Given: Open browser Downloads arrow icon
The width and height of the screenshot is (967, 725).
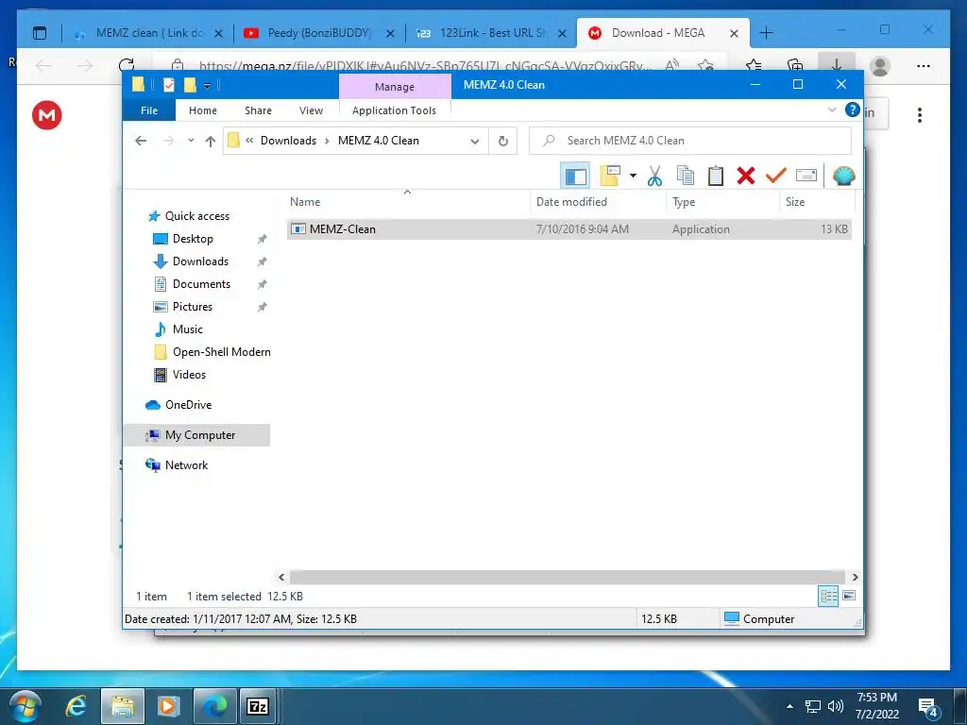Looking at the screenshot, I should 837,65.
